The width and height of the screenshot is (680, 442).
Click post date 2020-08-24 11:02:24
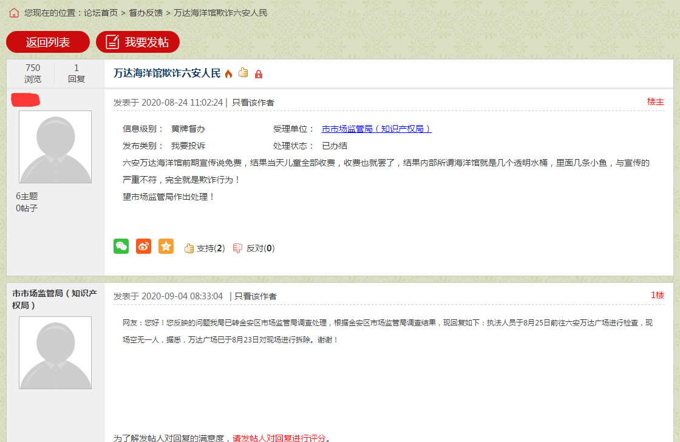(182, 103)
